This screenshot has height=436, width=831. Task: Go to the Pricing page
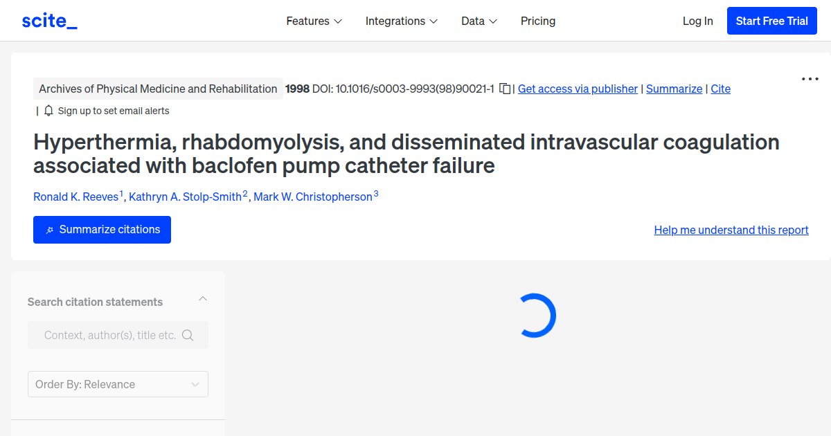click(x=538, y=21)
